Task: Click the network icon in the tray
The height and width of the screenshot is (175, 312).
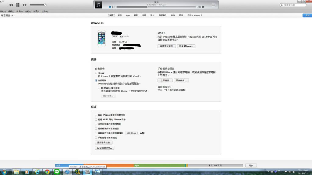Action: 290,172
